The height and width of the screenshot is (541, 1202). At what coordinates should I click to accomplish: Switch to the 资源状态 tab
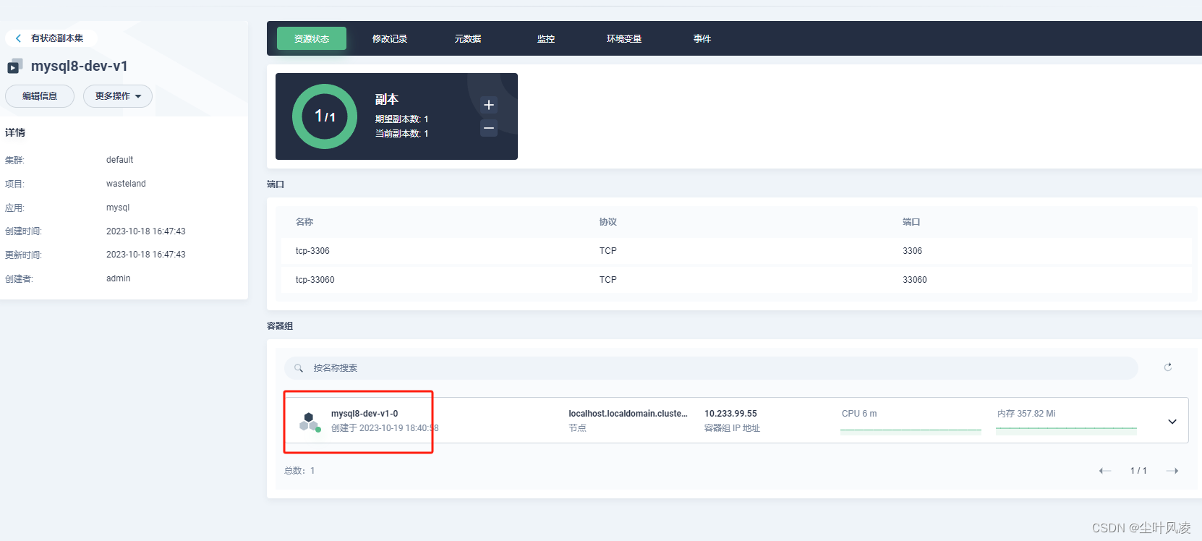(x=312, y=38)
